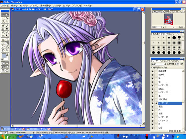Select the Lasso tool

click(3, 22)
